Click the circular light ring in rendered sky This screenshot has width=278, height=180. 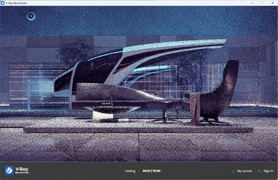click(x=31, y=16)
